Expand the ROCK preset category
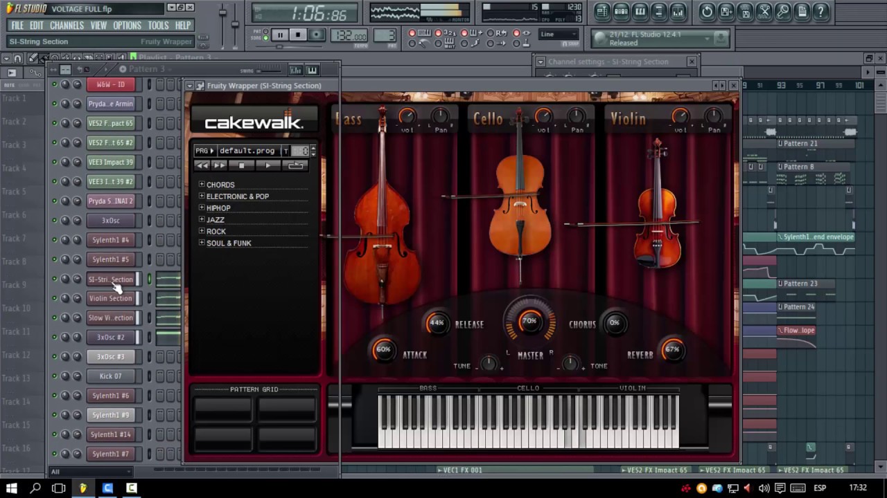This screenshot has width=887, height=498. click(x=202, y=231)
